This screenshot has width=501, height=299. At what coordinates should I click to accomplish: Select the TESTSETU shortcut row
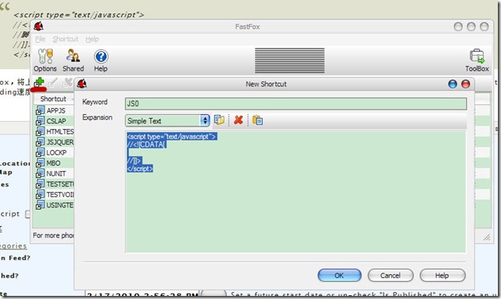click(54, 184)
